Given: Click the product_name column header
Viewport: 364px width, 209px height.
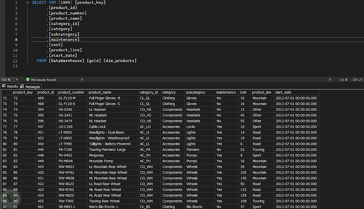Looking at the screenshot, I should tap(100, 93).
